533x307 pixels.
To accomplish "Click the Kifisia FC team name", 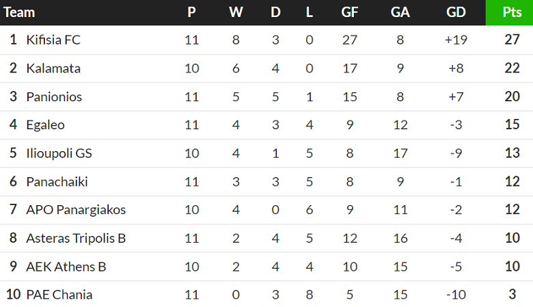I will (53, 40).
